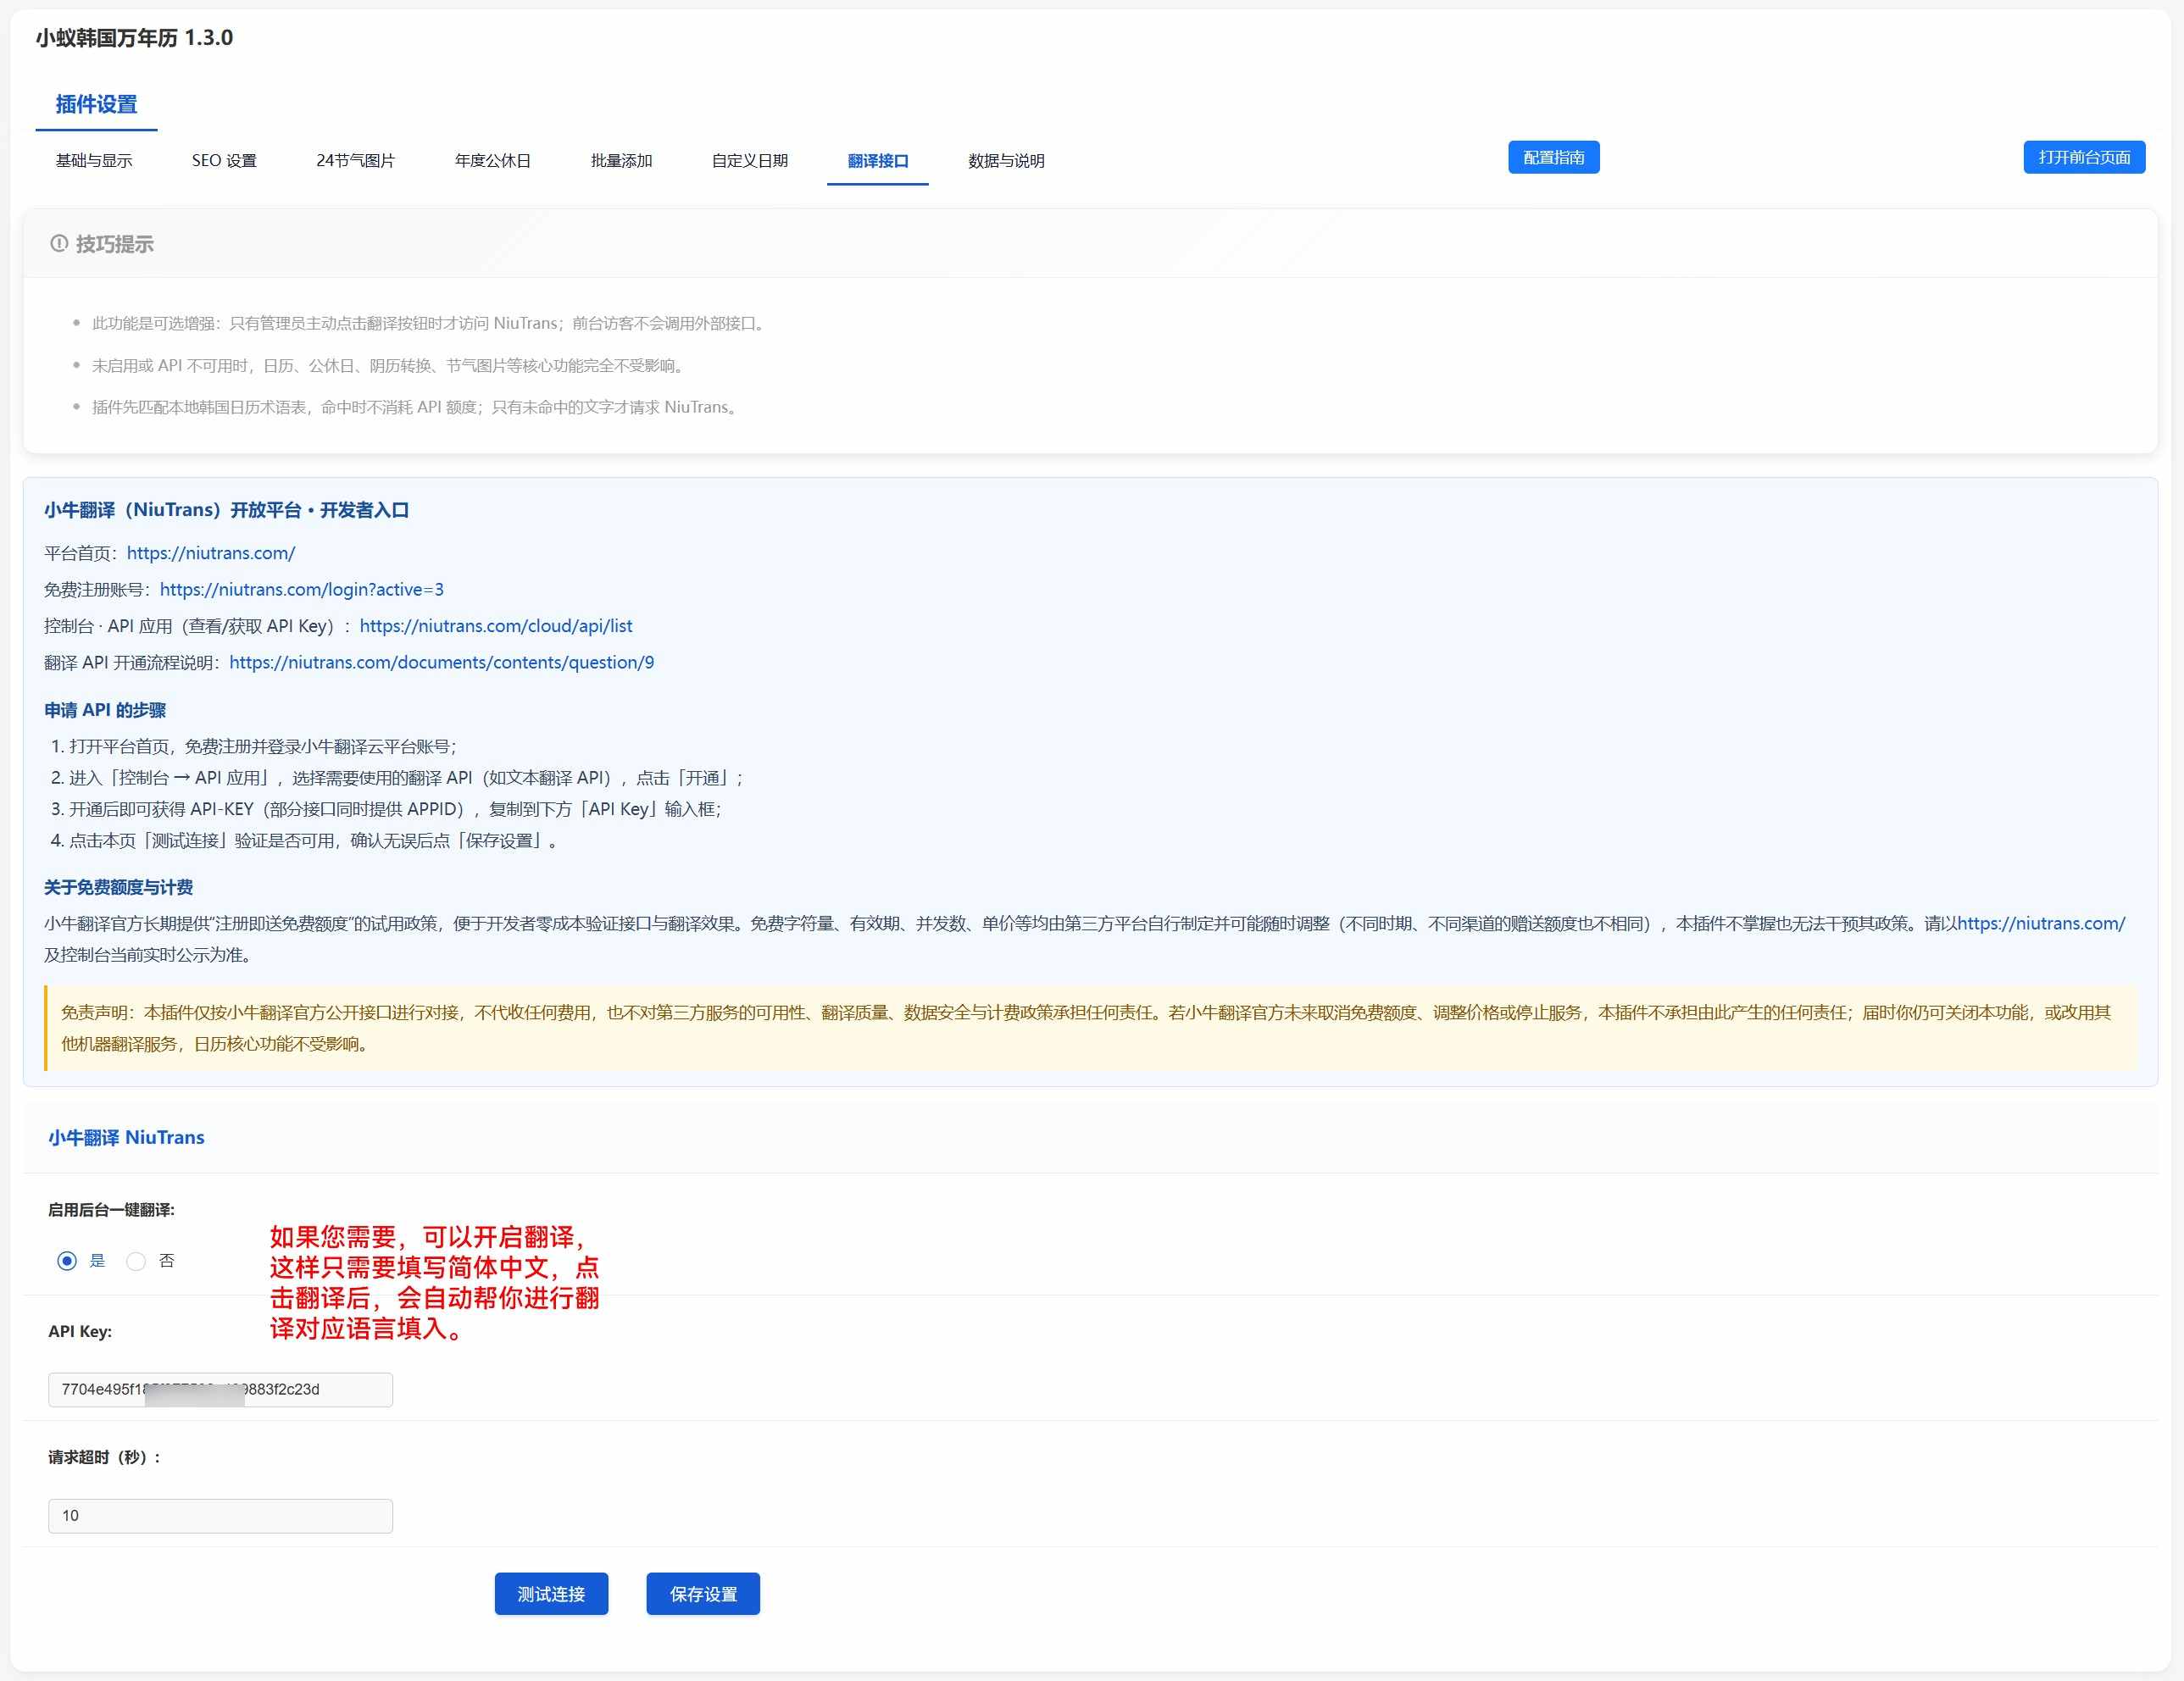This screenshot has height=1681, width=2184.
Task: Click the 保存设置 button
Action: tap(703, 1593)
